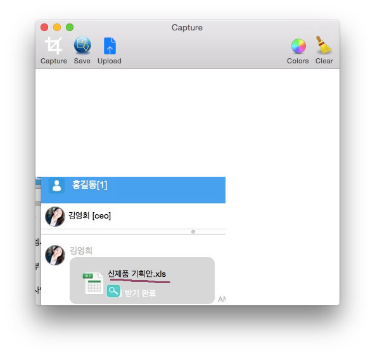
Task: Click the XLS spreadsheet file icon
Action: pyautogui.click(x=93, y=283)
